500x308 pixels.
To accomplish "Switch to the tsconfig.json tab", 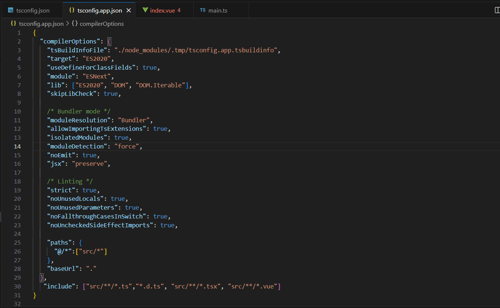I will tap(33, 10).
